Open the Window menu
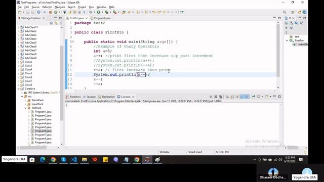This screenshot has height=182, width=324. coord(101,7)
